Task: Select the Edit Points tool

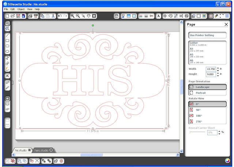Action: [x=7, y=29]
